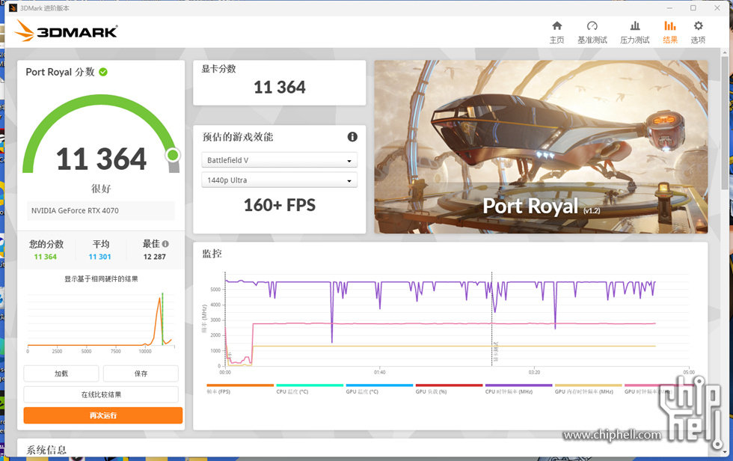The width and height of the screenshot is (733, 461).
Task: Click 在线比较结果 compare online button
Action: pyautogui.click(x=101, y=394)
